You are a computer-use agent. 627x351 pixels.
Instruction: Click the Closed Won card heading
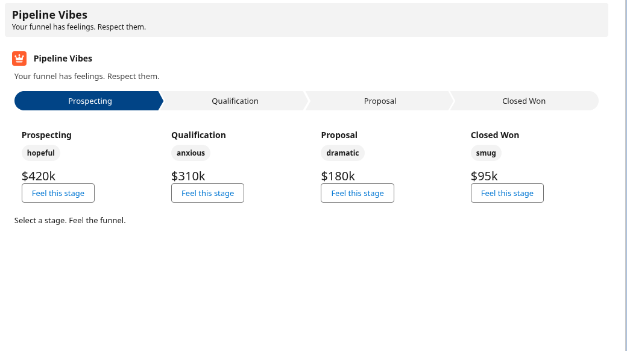pyautogui.click(x=494, y=135)
